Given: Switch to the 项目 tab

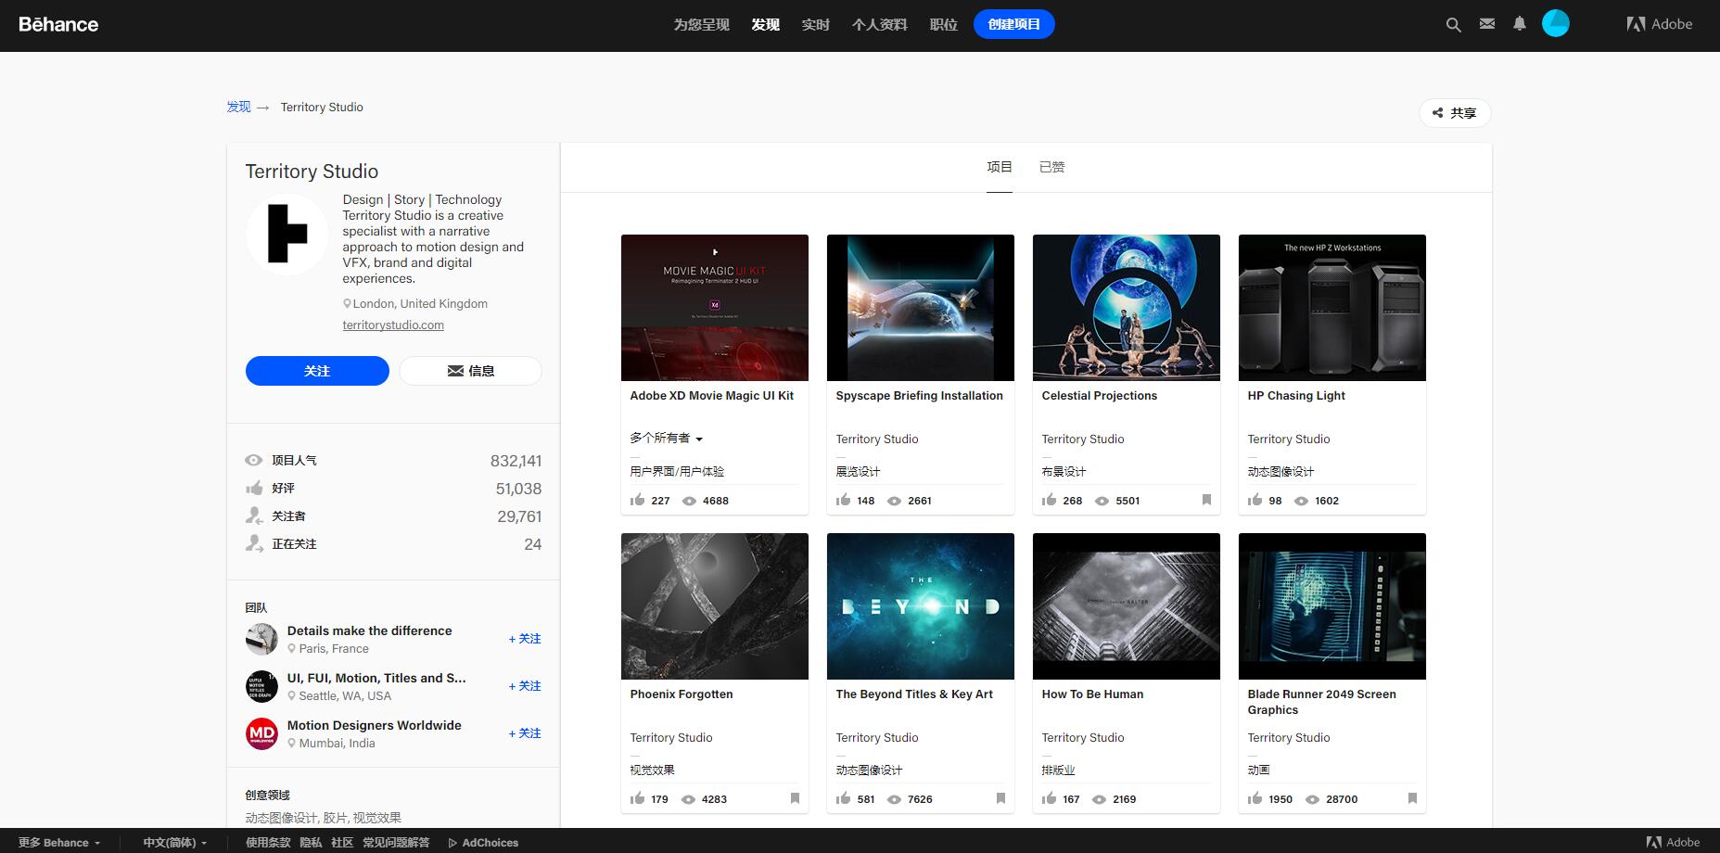Looking at the screenshot, I should (x=1000, y=167).
